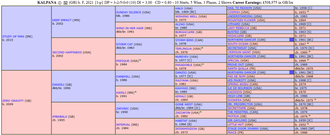Open the photo icon beside KALPANA's name
Viewport: 330px width, 135px height.
[66, 3]
